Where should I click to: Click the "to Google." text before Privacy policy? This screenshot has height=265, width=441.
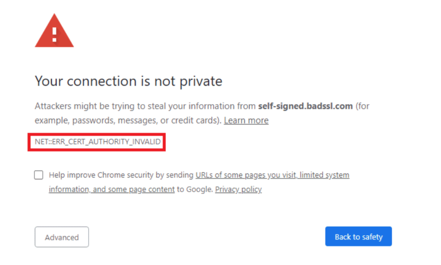click(x=195, y=189)
